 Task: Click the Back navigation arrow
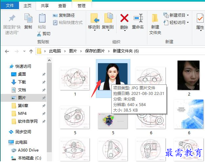click(7, 51)
